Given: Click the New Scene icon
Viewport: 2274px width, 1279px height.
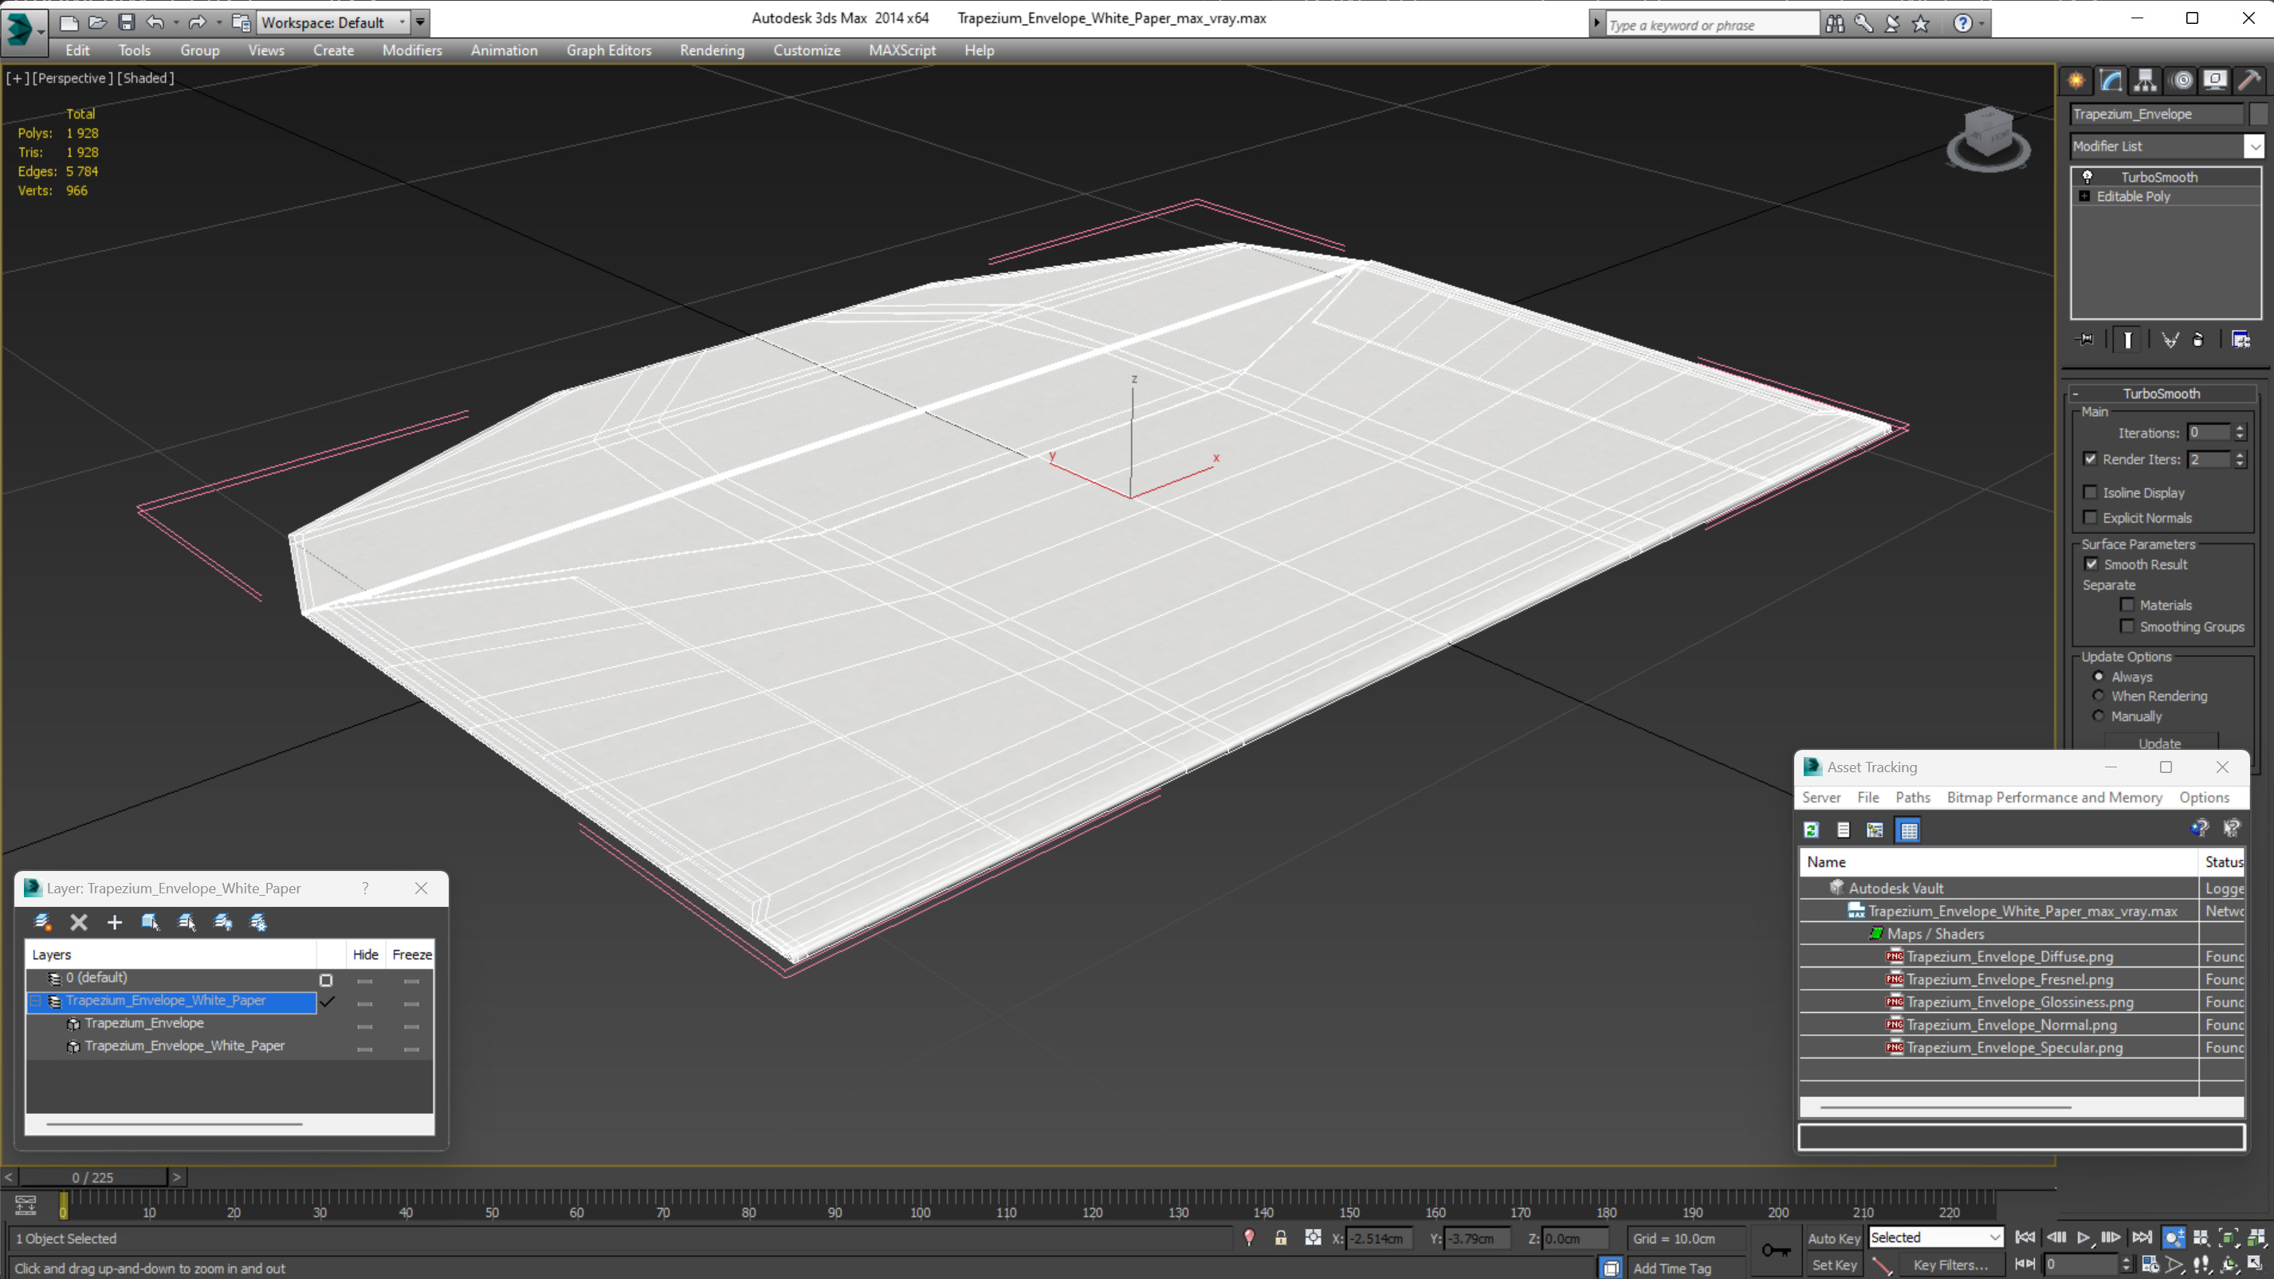Looking at the screenshot, I should (x=68, y=22).
